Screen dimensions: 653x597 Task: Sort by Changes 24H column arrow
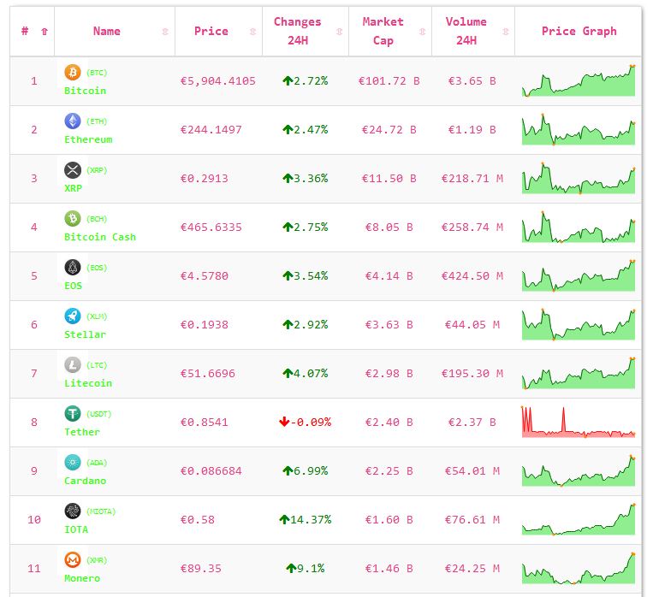click(339, 32)
